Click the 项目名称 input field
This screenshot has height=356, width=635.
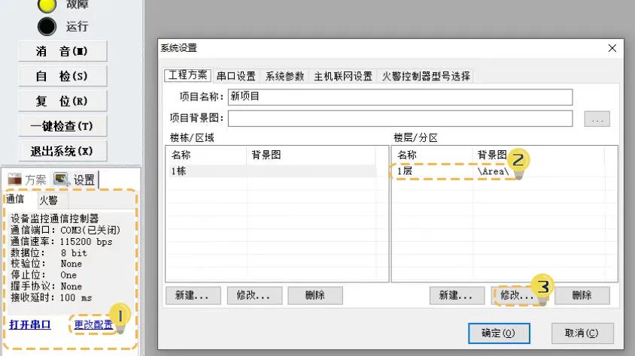click(400, 97)
